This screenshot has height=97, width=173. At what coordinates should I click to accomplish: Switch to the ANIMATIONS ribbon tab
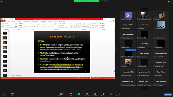(x=35, y=21)
